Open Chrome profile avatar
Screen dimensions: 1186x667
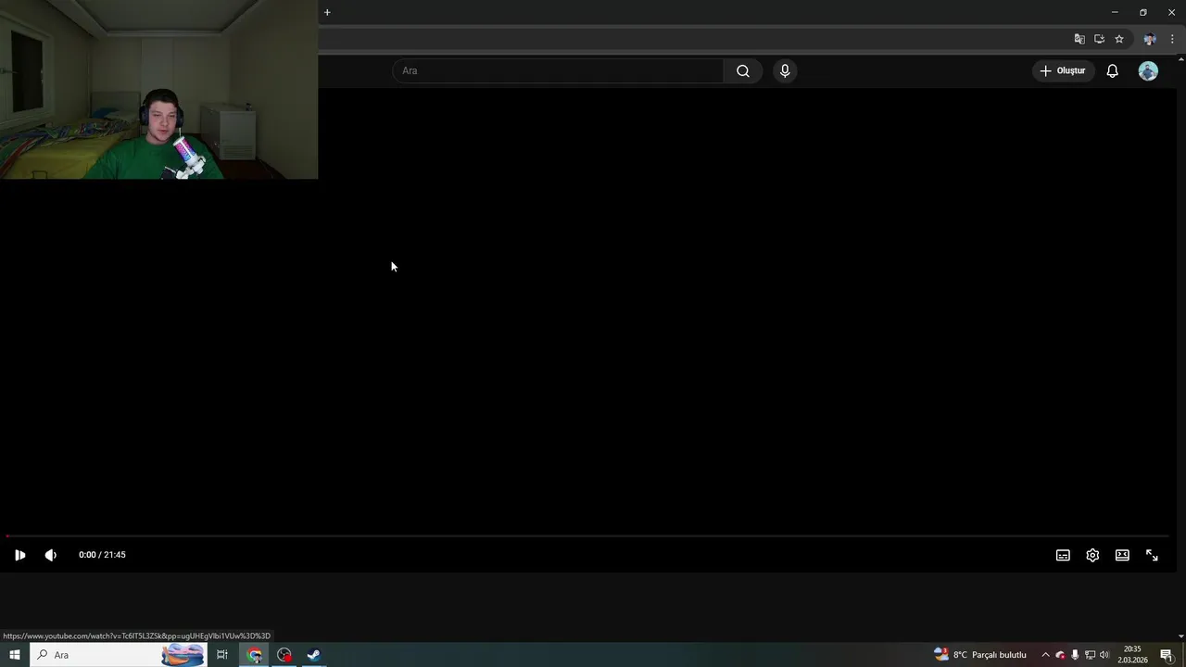click(1150, 39)
